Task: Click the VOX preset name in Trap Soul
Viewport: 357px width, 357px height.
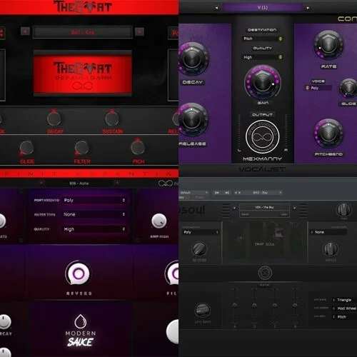Action: coord(264,207)
